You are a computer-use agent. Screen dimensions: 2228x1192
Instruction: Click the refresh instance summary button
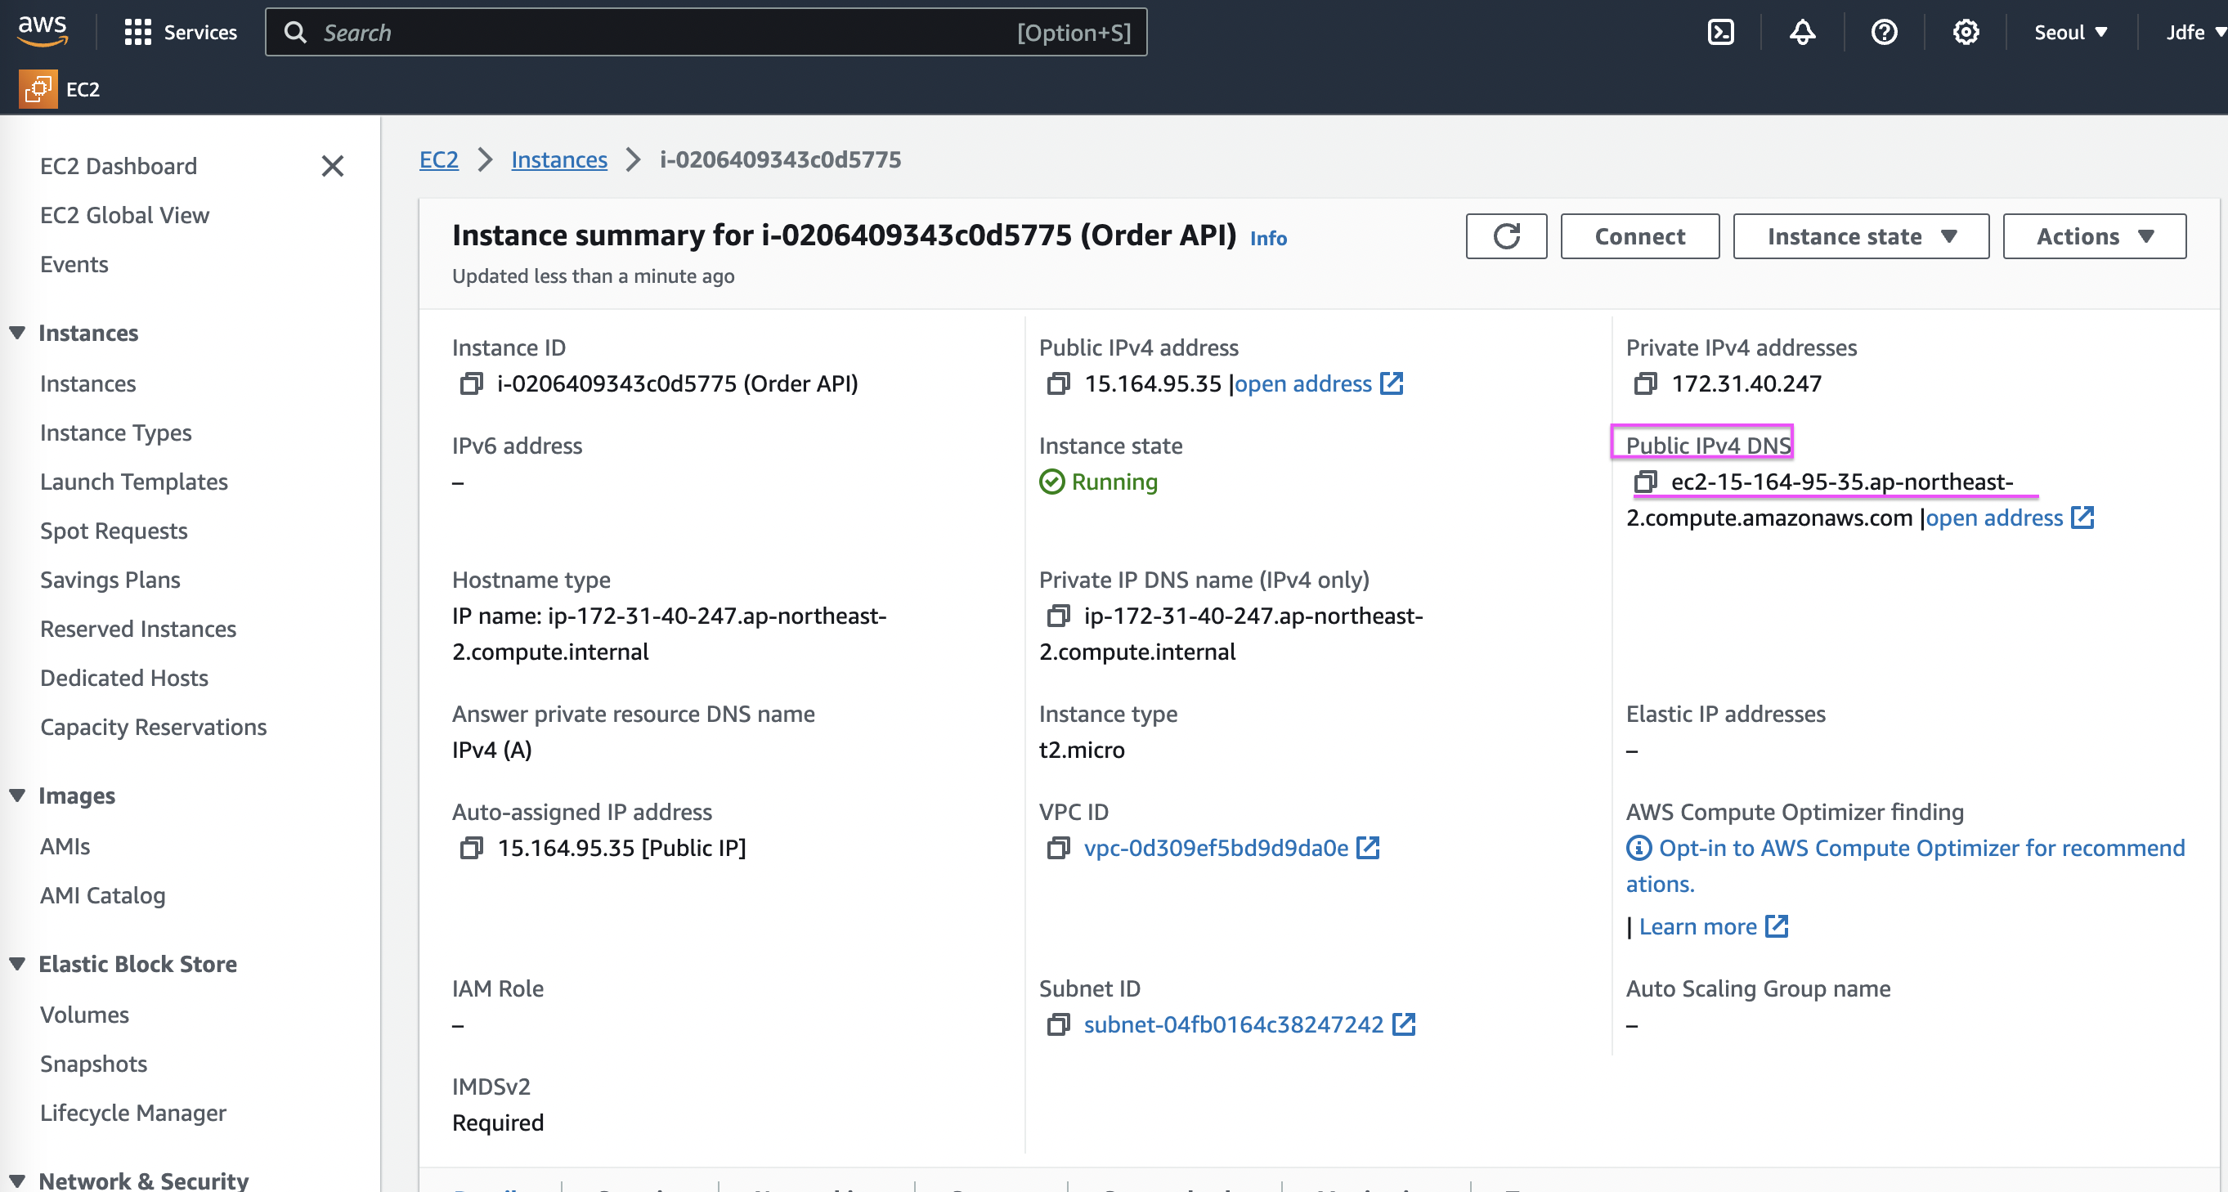pyautogui.click(x=1506, y=236)
